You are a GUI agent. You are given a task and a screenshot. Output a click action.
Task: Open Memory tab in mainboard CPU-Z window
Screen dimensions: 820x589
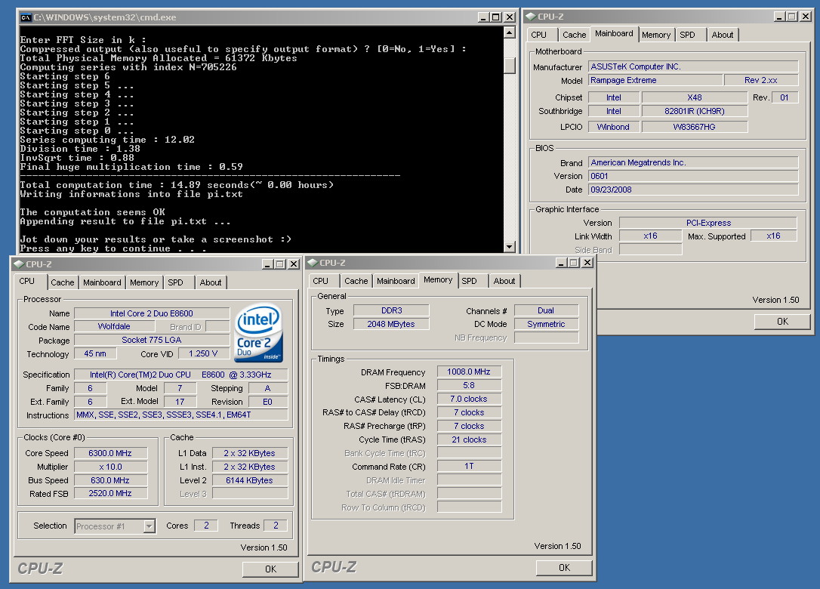[656, 35]
